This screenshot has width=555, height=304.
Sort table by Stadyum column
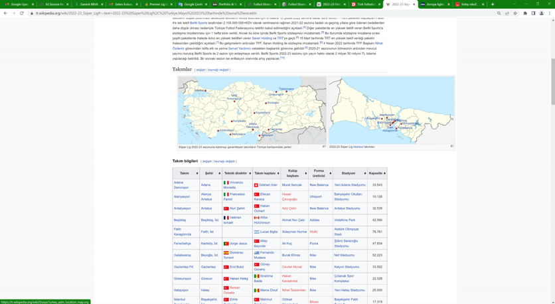point(364,173)
